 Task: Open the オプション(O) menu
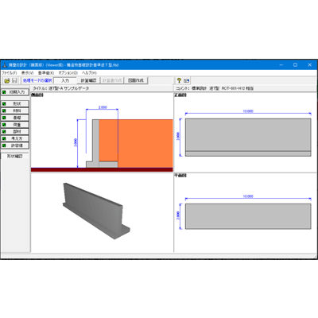click(68, 73)
